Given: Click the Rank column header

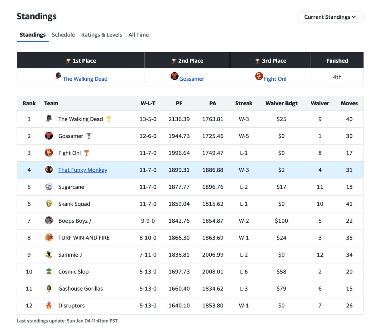Looking at the screenshot, I should tap(29, 103).
